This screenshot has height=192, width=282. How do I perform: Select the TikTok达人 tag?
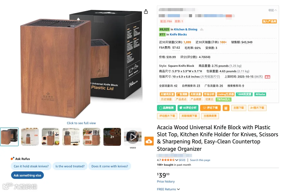click(x=224, y=99)
